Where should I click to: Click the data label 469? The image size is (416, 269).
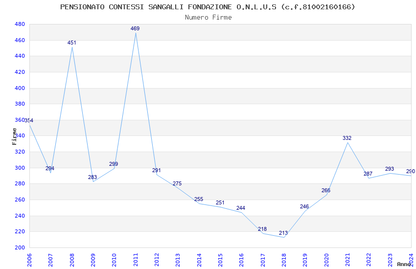coord(135,28)
